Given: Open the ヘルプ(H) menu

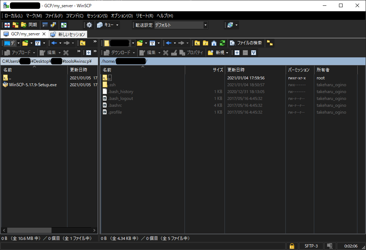Looking at the screenshot, I should [x=165, y=16].
